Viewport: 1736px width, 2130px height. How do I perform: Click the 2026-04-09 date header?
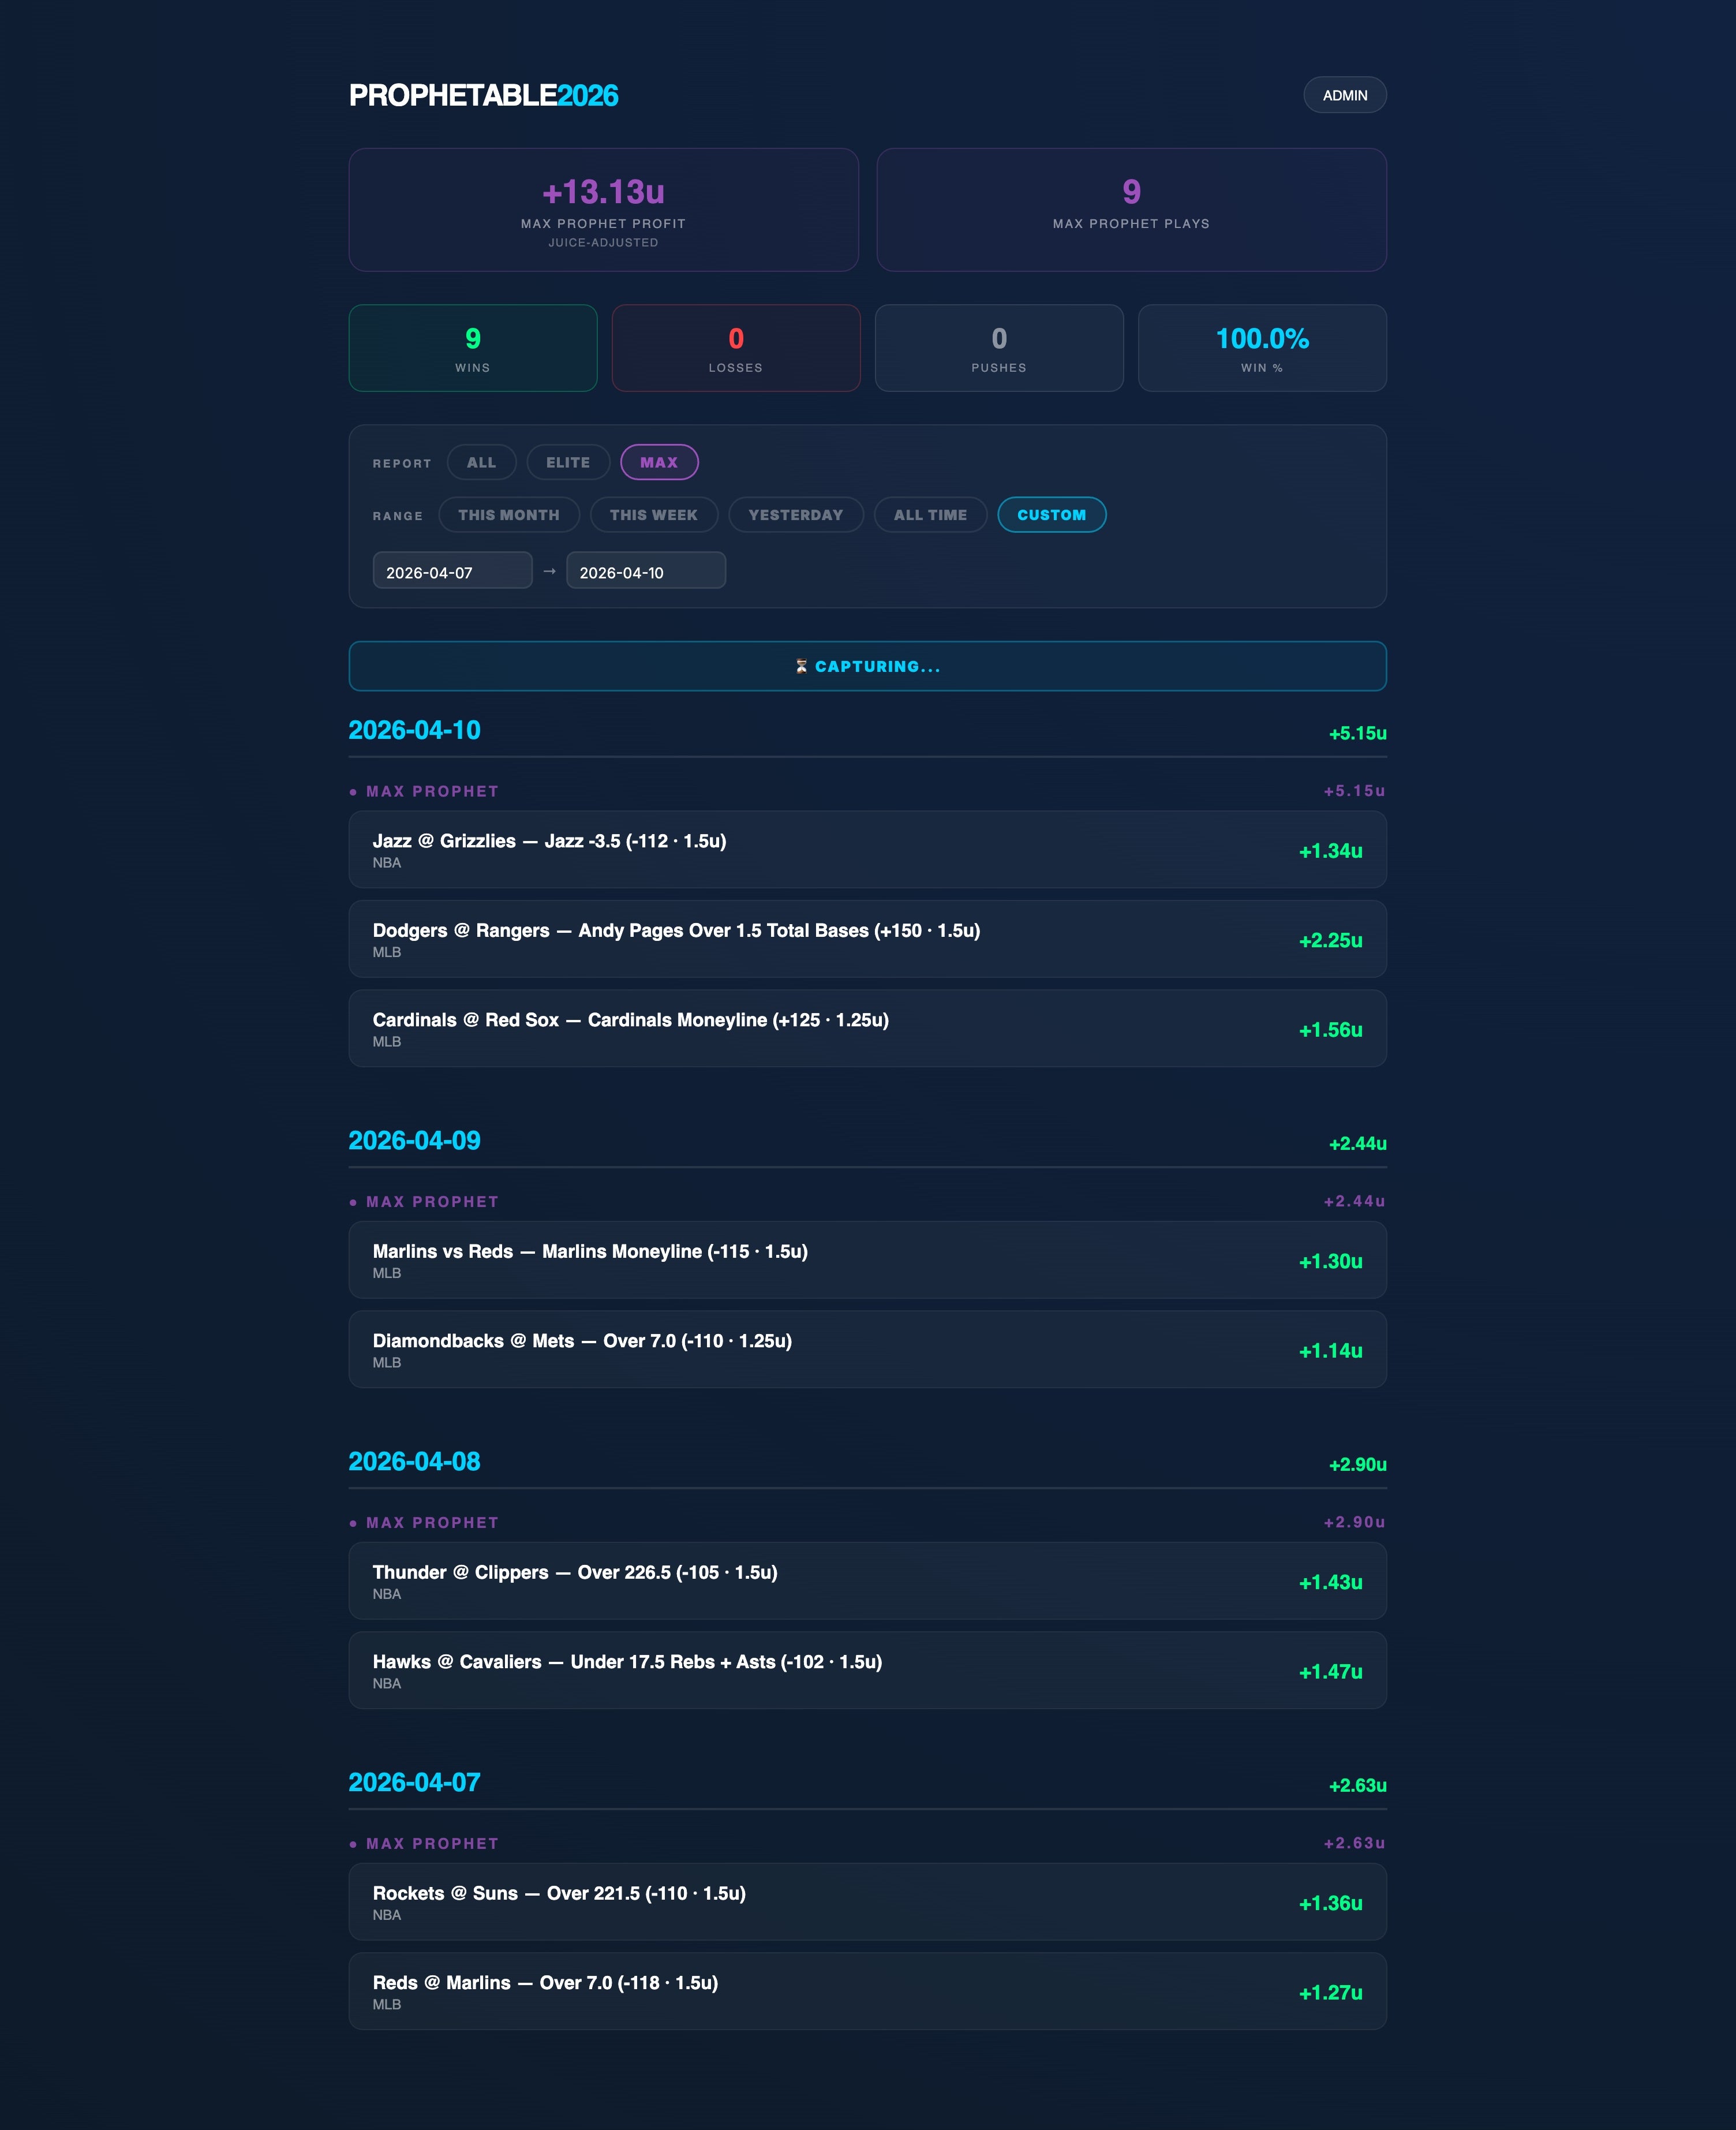click(414, 1141)
